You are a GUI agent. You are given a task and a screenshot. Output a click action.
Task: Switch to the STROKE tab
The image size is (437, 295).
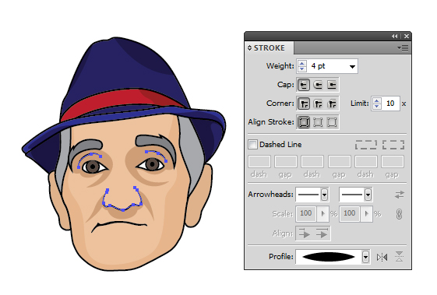[270, 48]
